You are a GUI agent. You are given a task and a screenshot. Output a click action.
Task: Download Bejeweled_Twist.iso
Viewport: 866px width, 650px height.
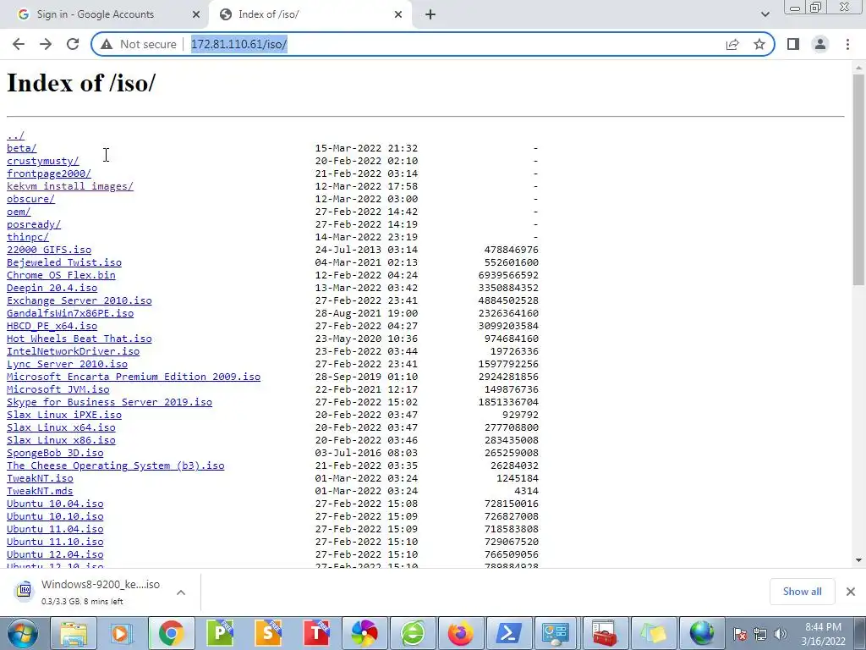(64, 262)
